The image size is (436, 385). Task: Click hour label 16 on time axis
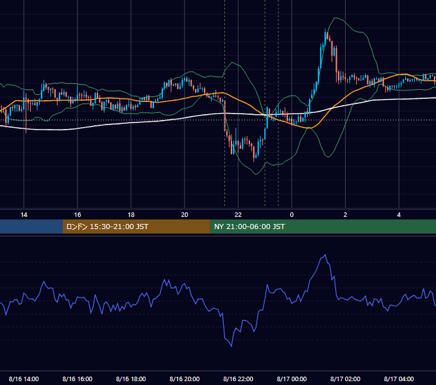[x=78, y=215]
